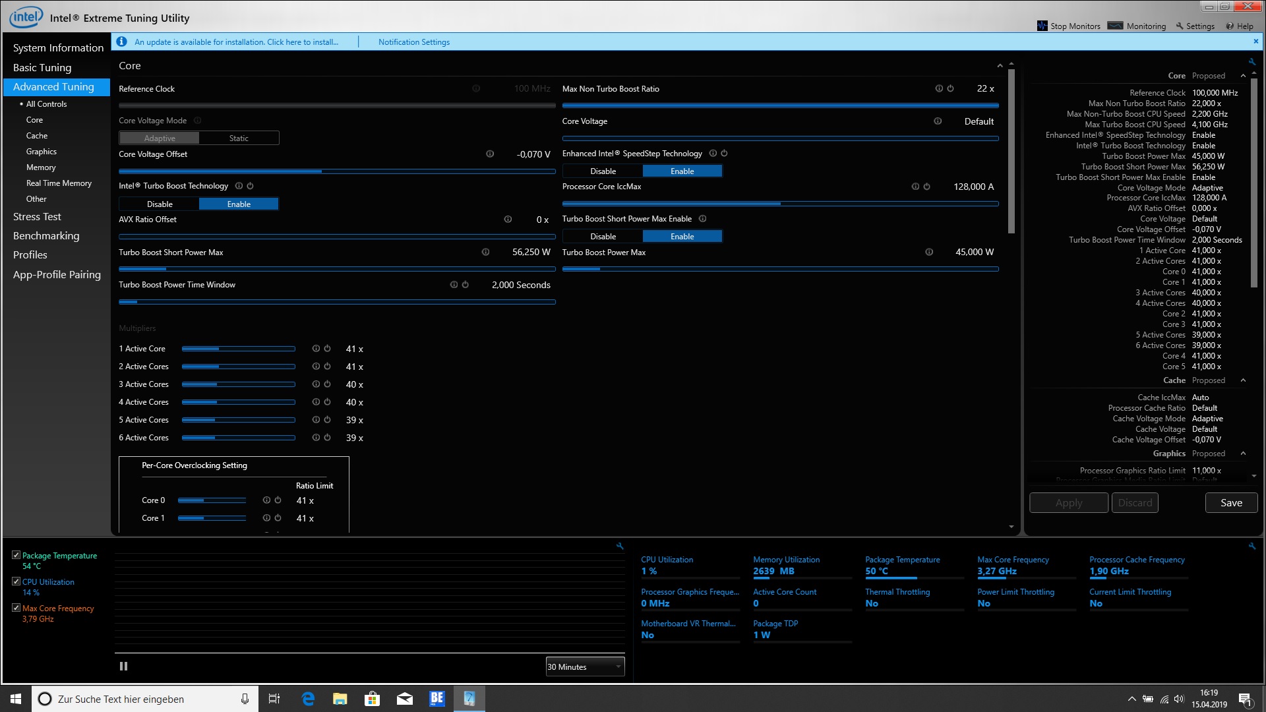Click reset icon for 1 Active Core multiplier
This screenshot has width=1266, height=712.
[327, 348]
